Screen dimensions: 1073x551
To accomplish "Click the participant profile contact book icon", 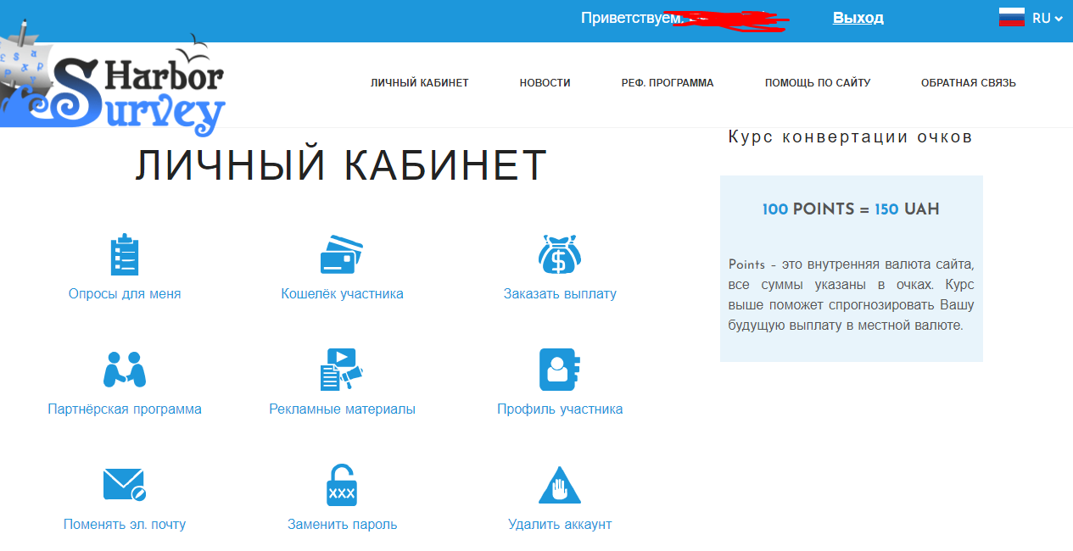I will click(x=560, y=370).
